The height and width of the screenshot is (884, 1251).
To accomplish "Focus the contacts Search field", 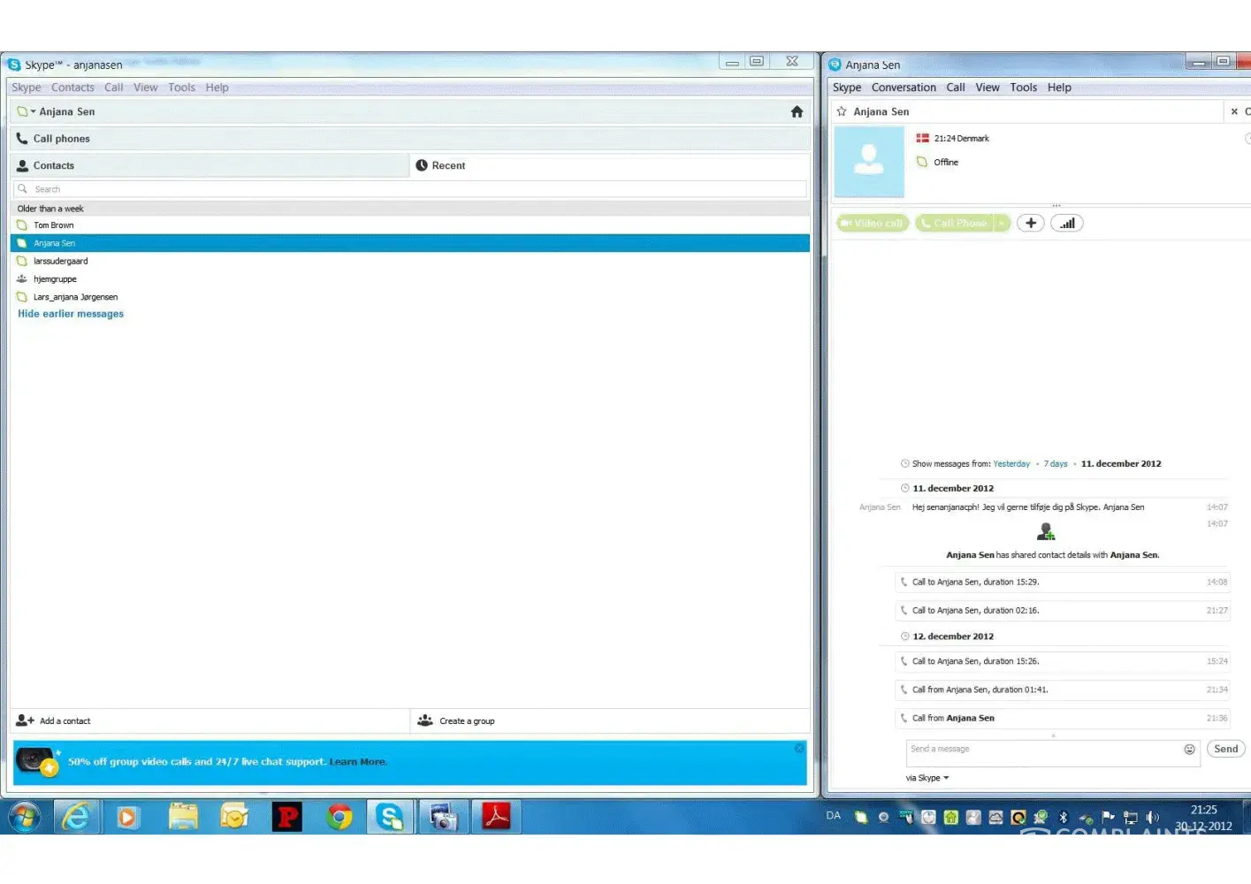I will 410,189.
